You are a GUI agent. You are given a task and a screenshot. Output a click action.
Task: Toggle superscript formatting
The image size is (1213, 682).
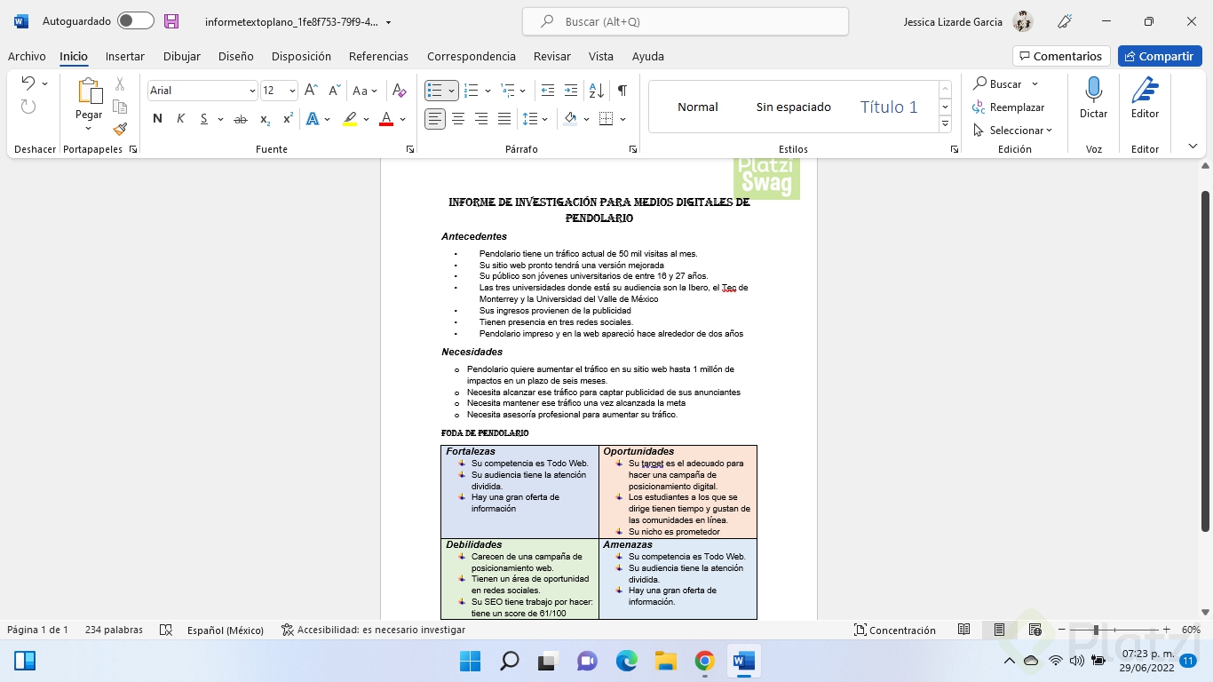pos(288,119)
